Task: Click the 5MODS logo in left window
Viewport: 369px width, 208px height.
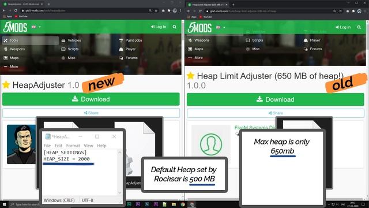Action: [16, 27]
